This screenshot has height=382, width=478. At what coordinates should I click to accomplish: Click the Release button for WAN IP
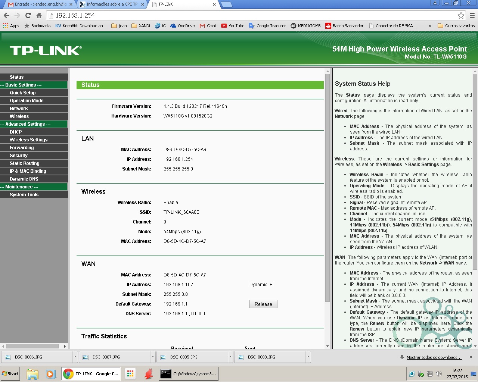[263, 304]
